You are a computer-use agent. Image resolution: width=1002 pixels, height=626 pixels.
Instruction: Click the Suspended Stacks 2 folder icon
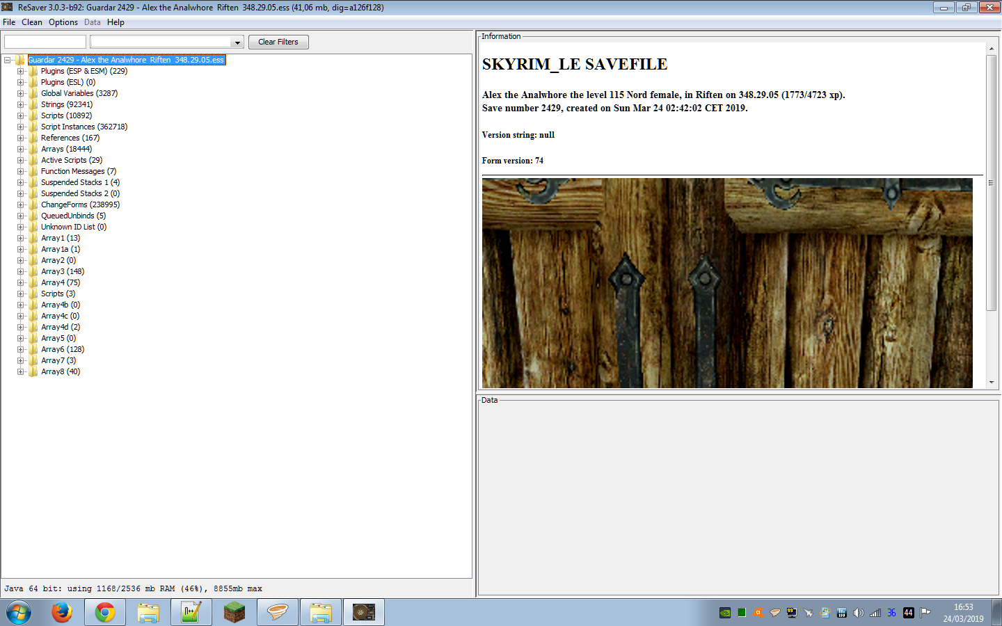[x=33, y=193]
